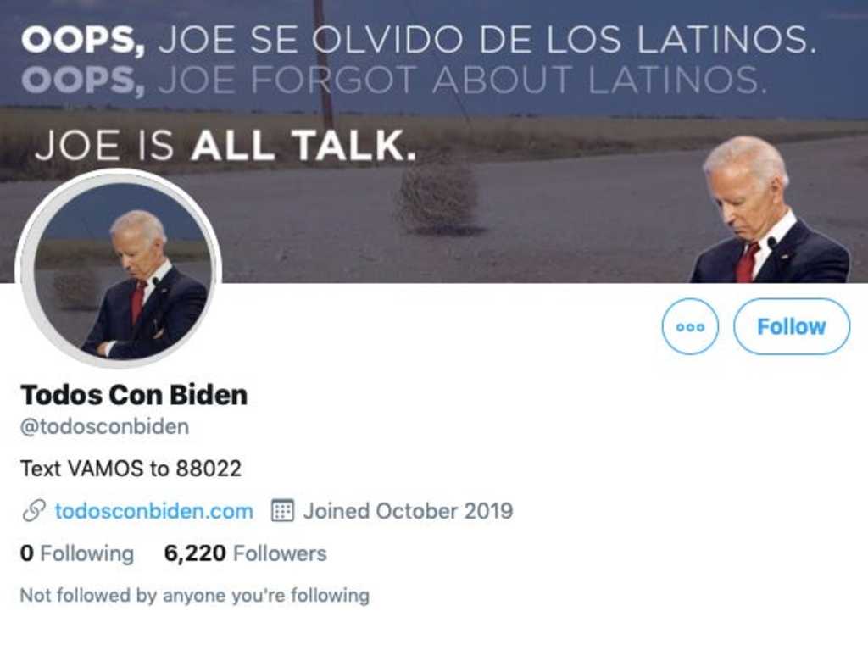Click the Followers label text
Viewport: 868px width, 650px height.
280,553
